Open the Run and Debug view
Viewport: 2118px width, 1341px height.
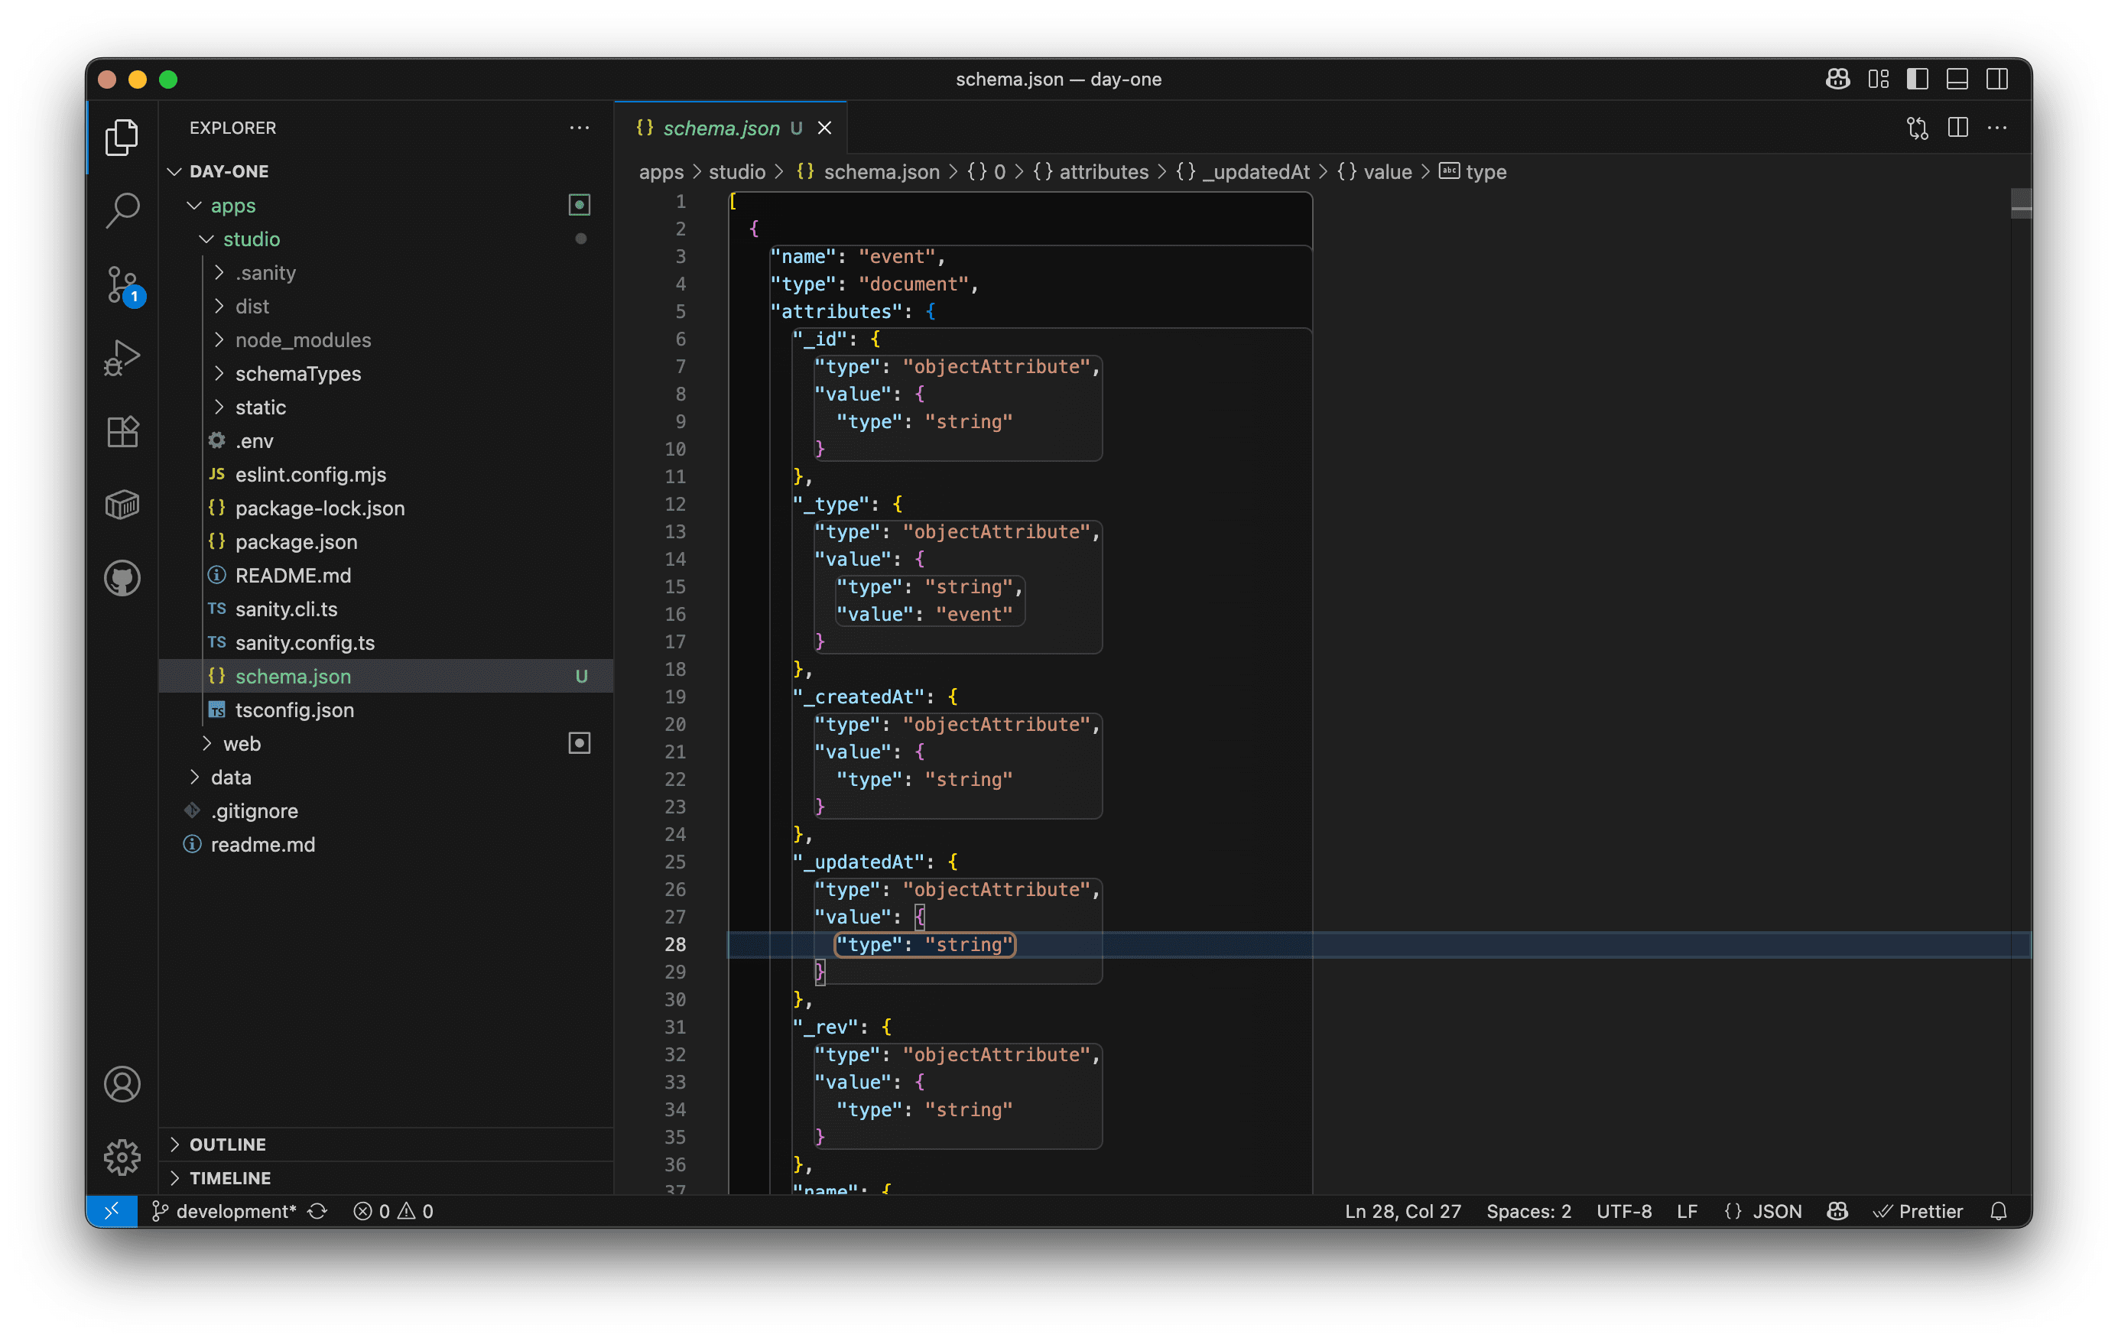click(x=122, y=357)
